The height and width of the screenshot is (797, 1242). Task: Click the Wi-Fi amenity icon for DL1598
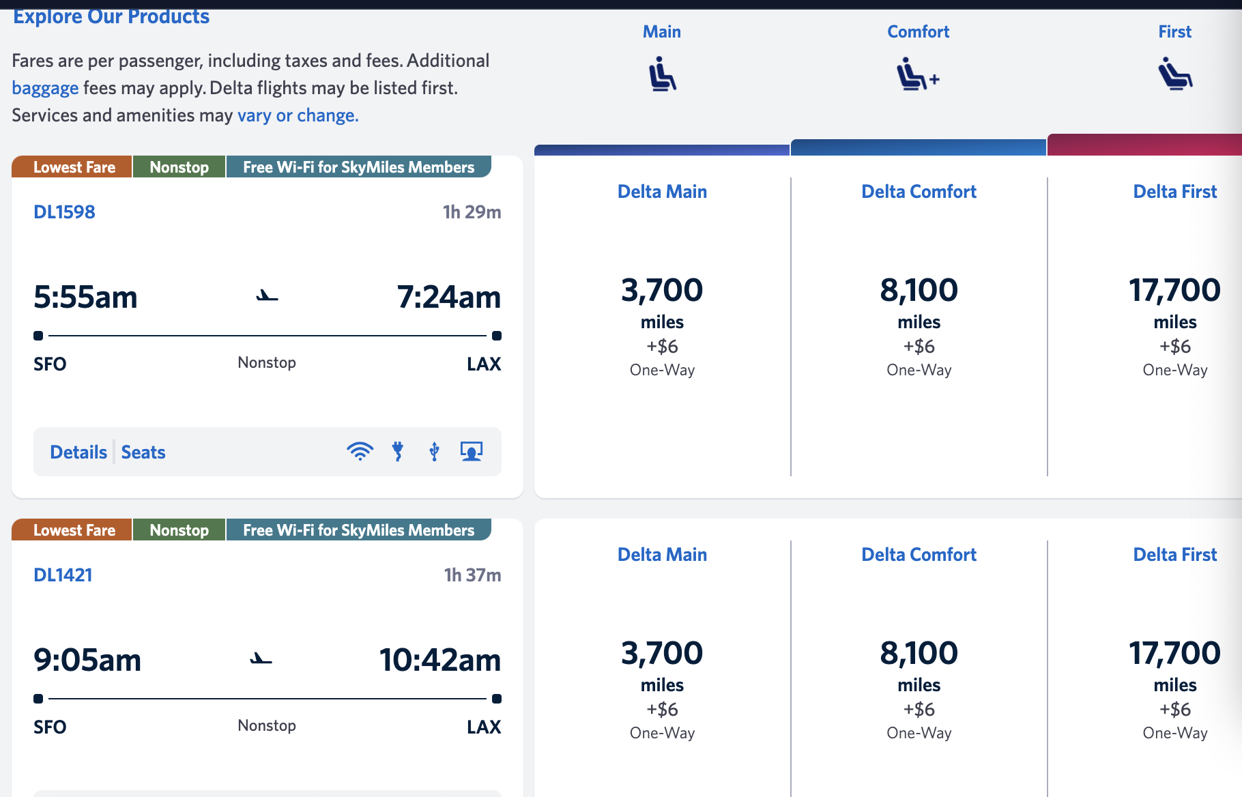tap(360, 452)
